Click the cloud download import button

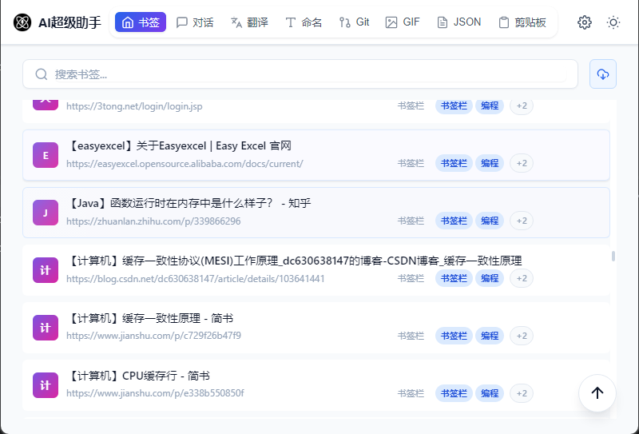point(603,74)
